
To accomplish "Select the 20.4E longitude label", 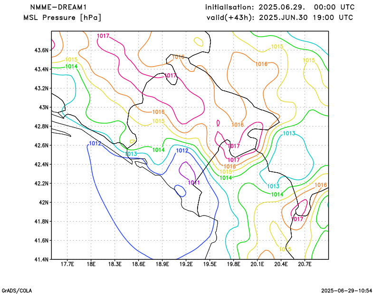I will (x=281, y=264).
